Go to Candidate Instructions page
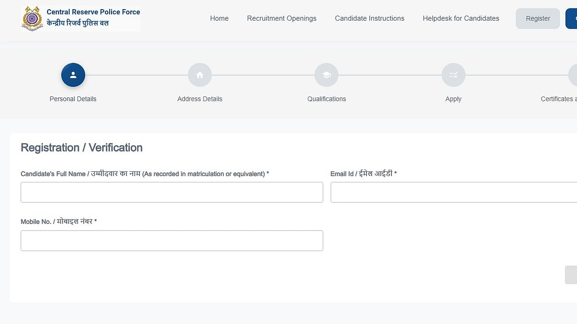This screenshot has width=577, height=324. click(x=369, y=18)
